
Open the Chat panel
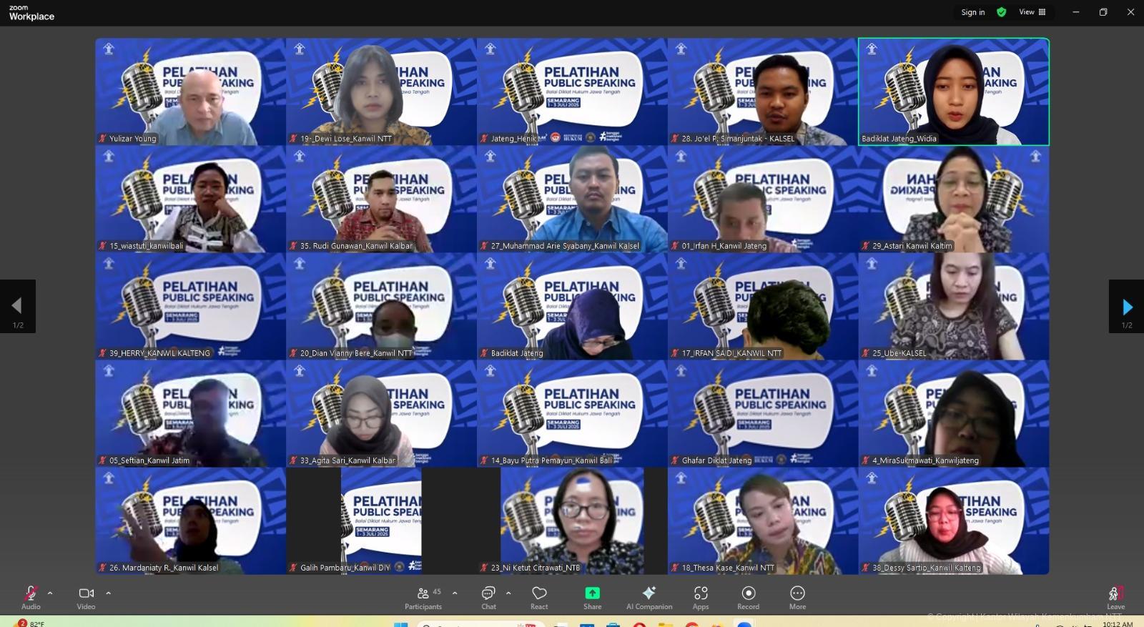tap(488, 597)
